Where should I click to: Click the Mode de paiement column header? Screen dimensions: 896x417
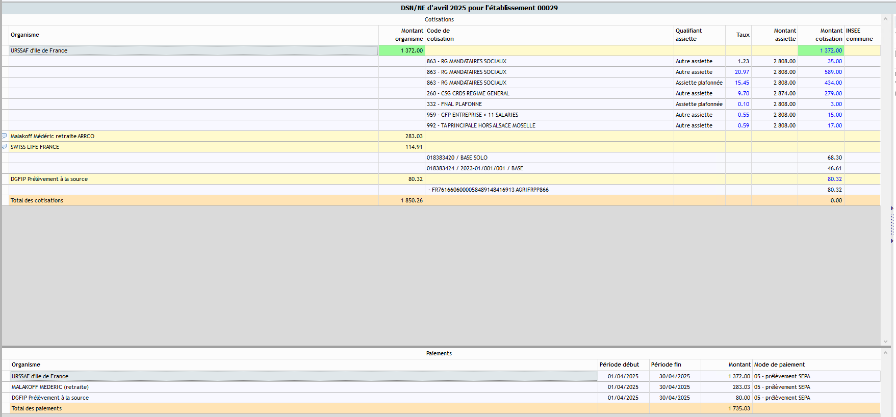point(816,364)
